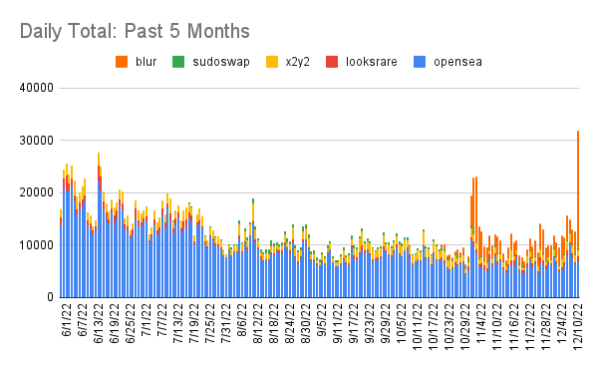Click the 11/10/22 date label
This screenshot has width=598, height=370.
pos(498,326)
